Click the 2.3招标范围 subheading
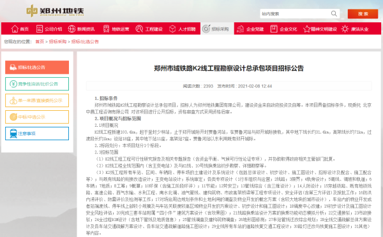The image size is (383, 237). (106, 152)
